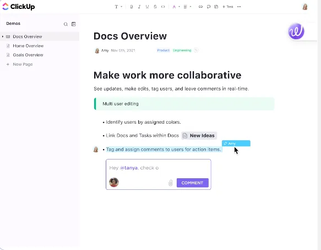
Task: Attach a file with the paperclip icon
Action: pyautogui.click(x=170, y=183)
